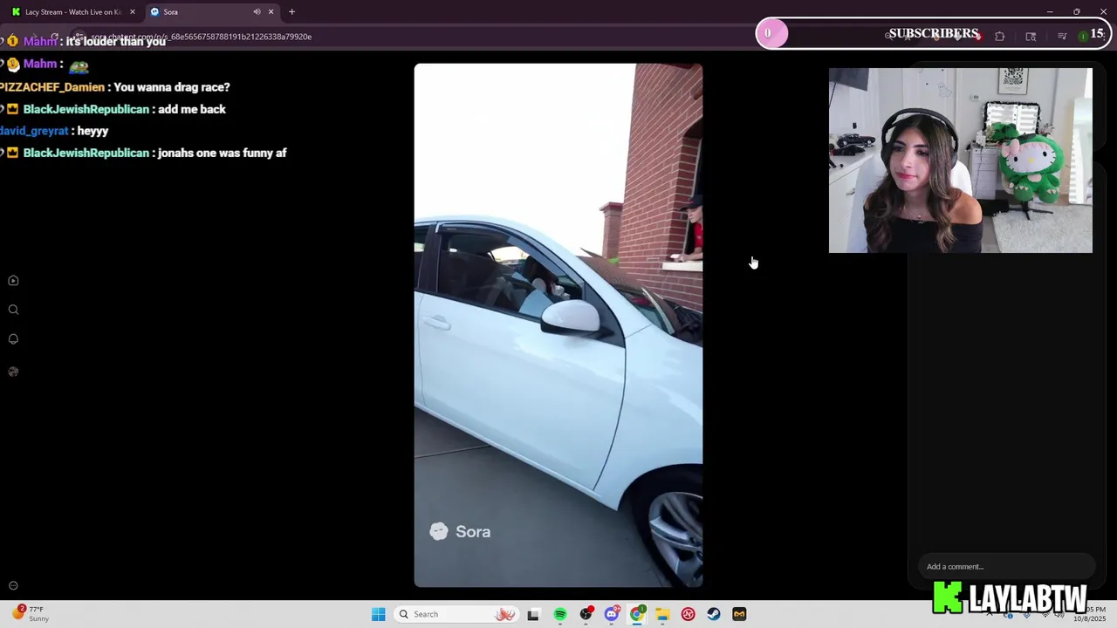Click the browser address bar URL
Image resolution: width=1117 pixels, height=628 pixels.
pyautogui.click(x=201, y=37)
